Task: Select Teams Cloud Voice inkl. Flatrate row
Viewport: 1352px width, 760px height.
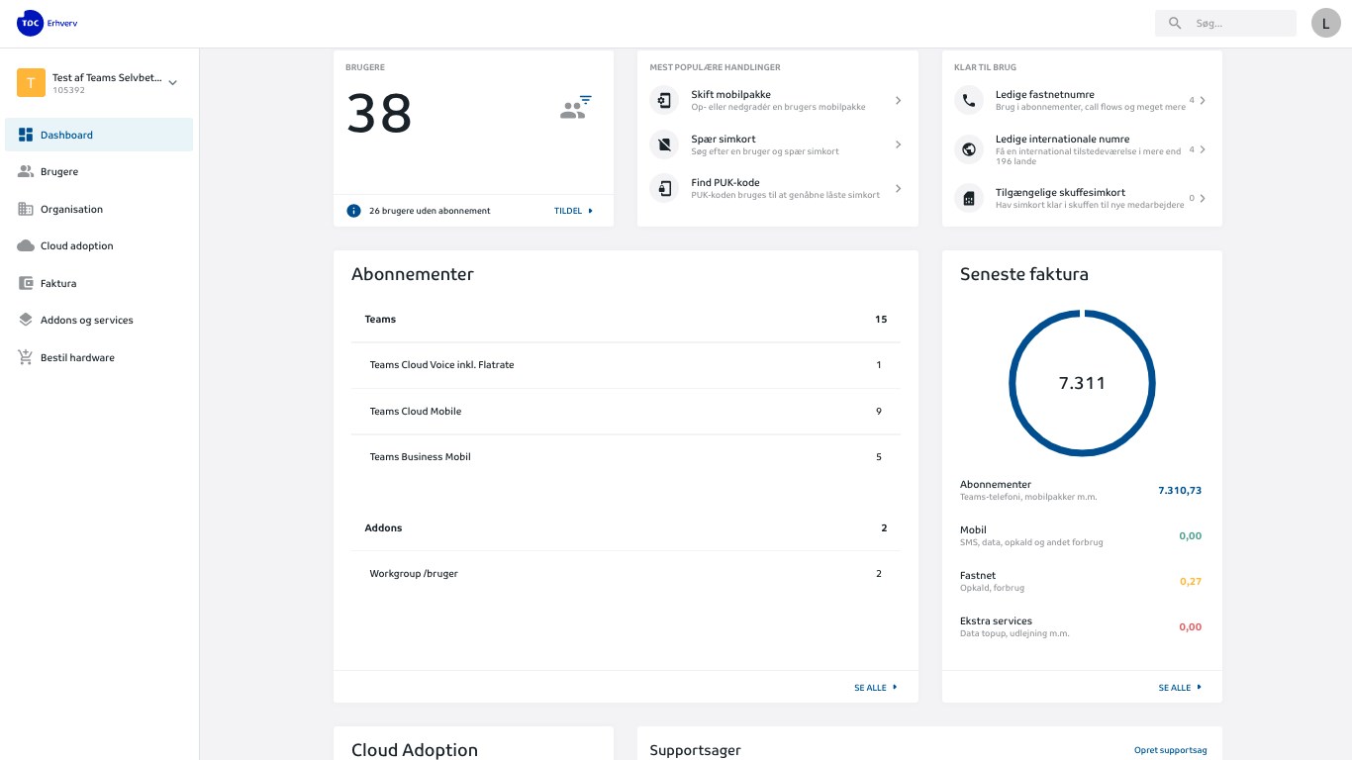Action: click(x=626, y=365)
